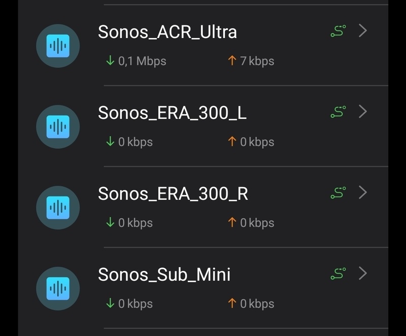Click the mesh route icon for Sonos_ERA_300_R
The width and height of the screenshot is (406, 336).
338,193
